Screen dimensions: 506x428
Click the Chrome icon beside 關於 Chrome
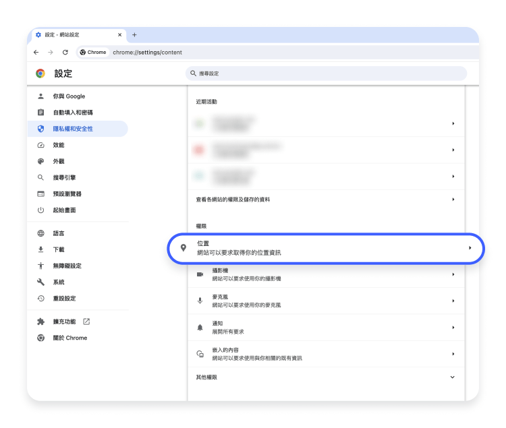40,338
